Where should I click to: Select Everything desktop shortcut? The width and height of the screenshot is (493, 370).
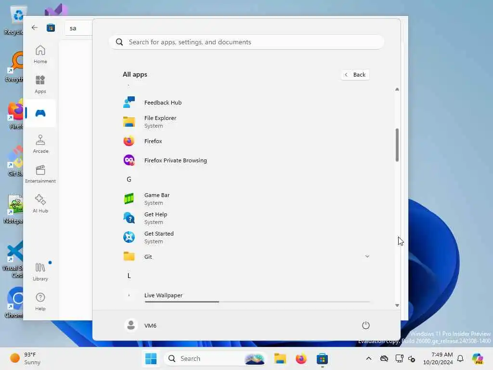14,66
